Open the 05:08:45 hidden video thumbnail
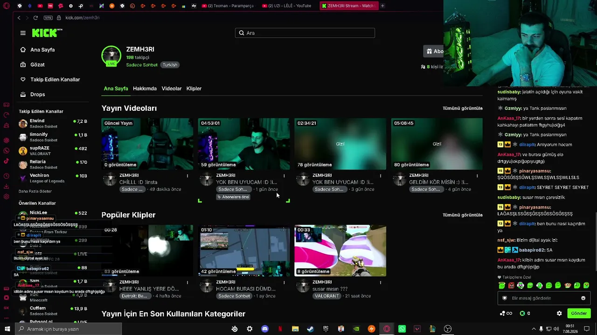The image size is (597, 335). 437,144
